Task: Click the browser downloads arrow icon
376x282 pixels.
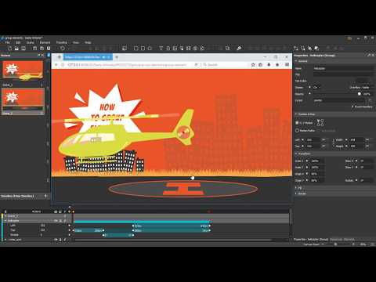Action: coord(269,64)
